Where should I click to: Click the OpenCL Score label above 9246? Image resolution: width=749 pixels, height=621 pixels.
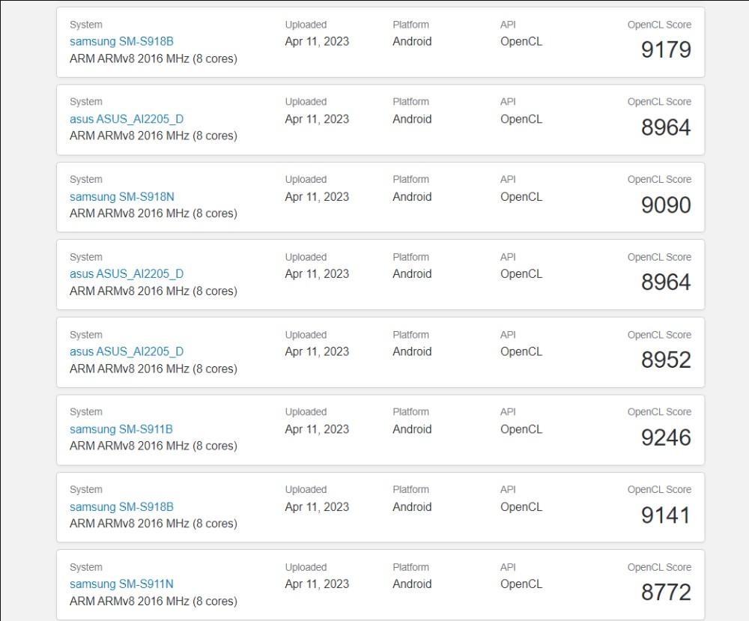click(x=659, y=412)
